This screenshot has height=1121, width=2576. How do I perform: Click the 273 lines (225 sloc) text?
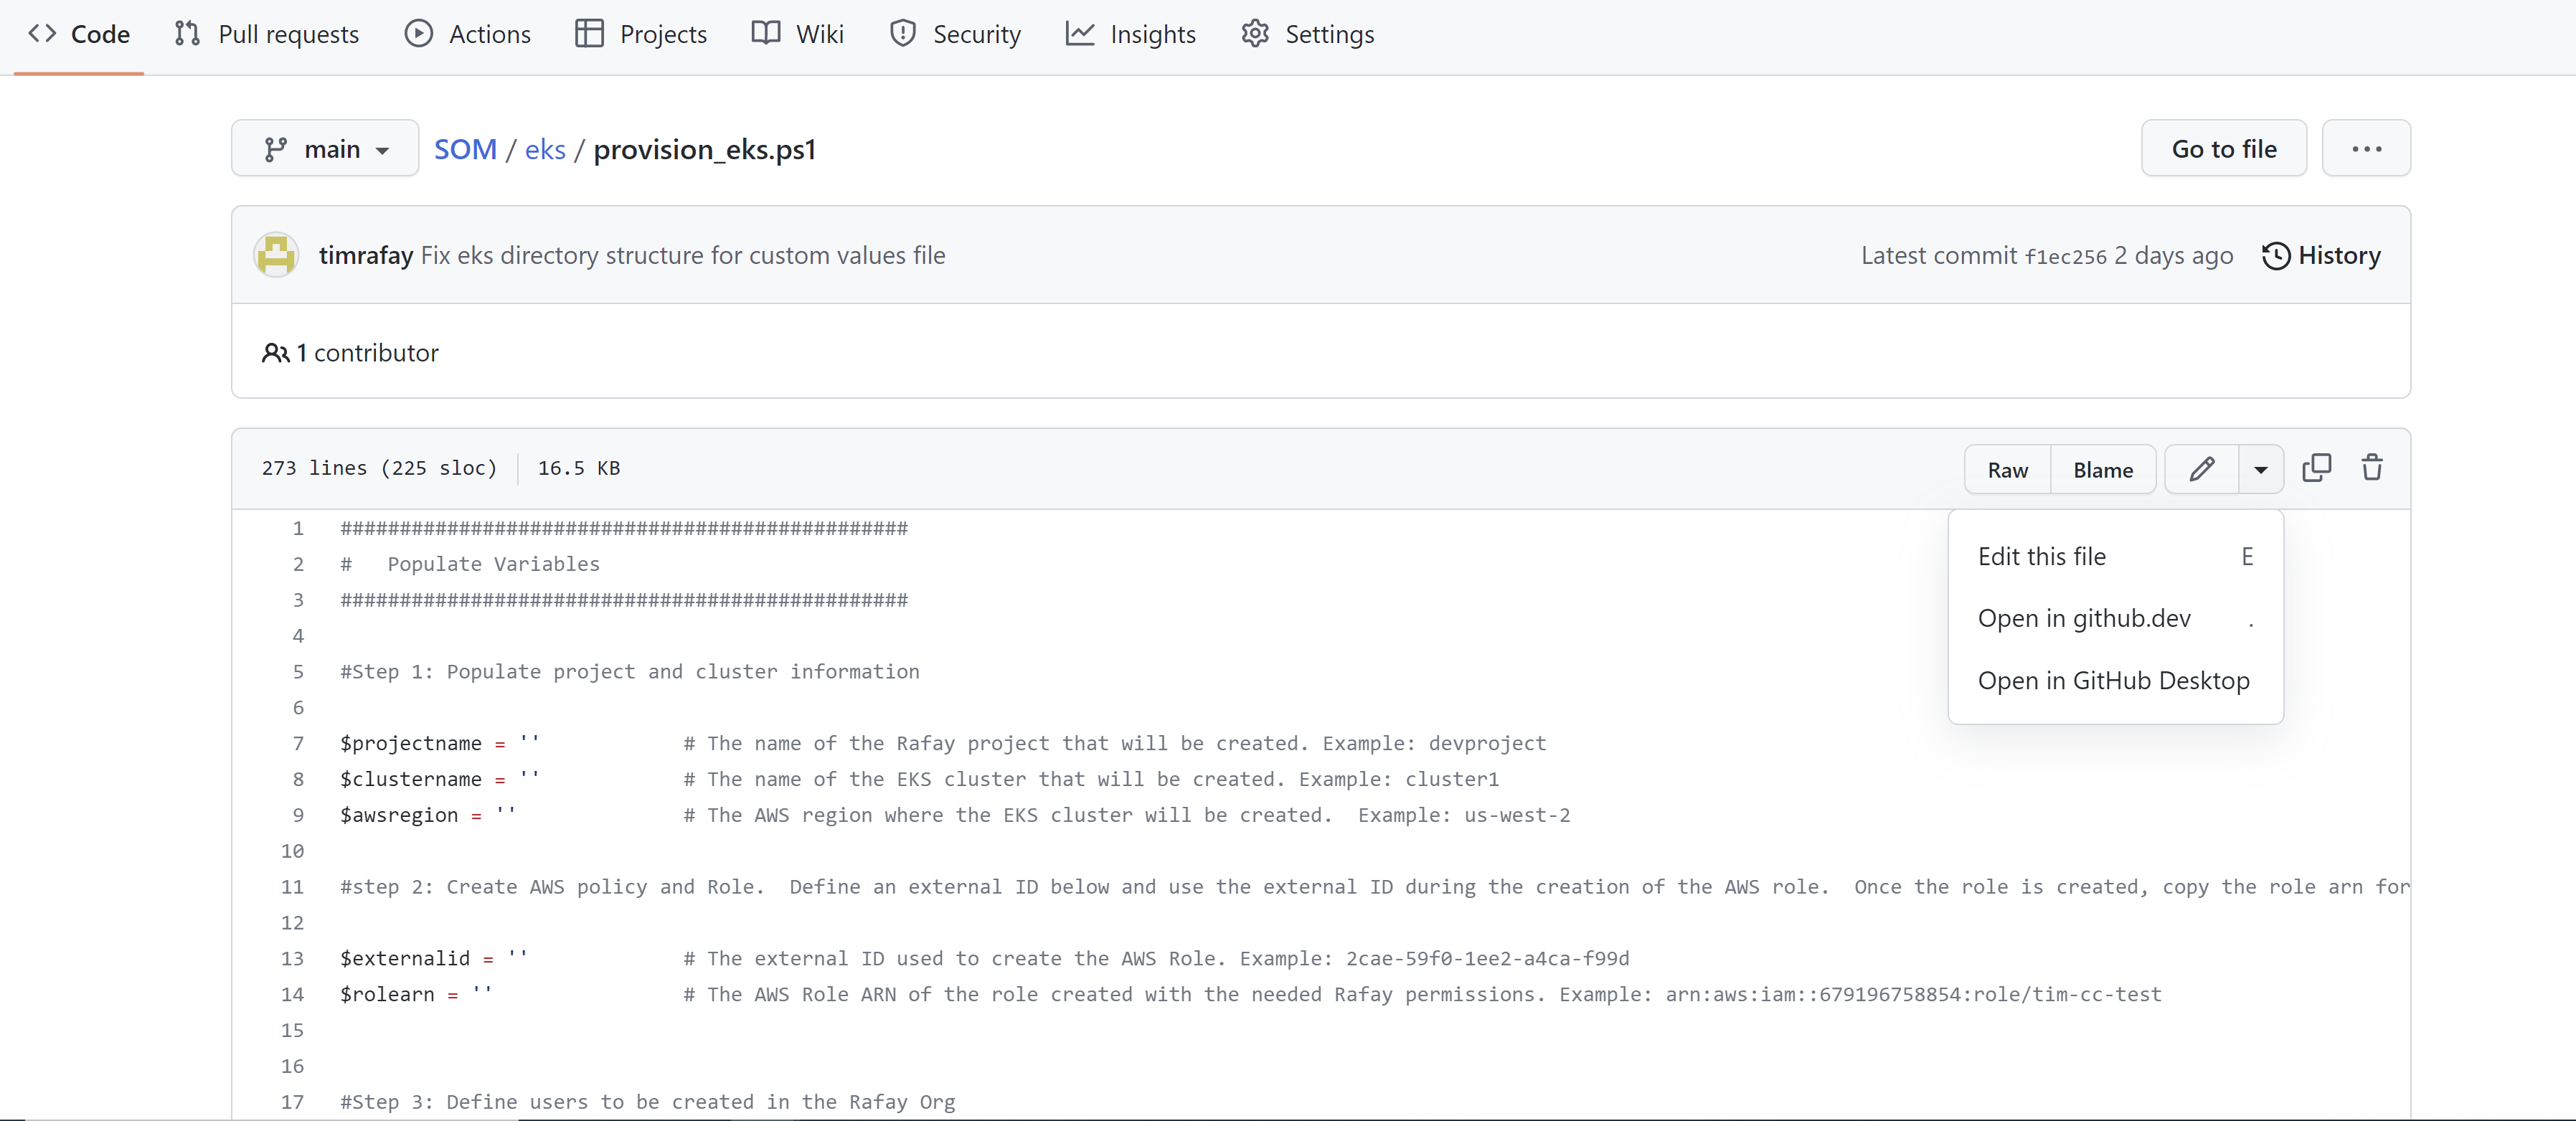pyautogui.click(x=379, y=468)
